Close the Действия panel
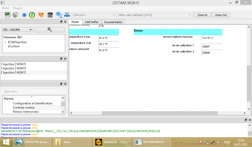This screenshot has height=147, width=252. pos(65,84)
